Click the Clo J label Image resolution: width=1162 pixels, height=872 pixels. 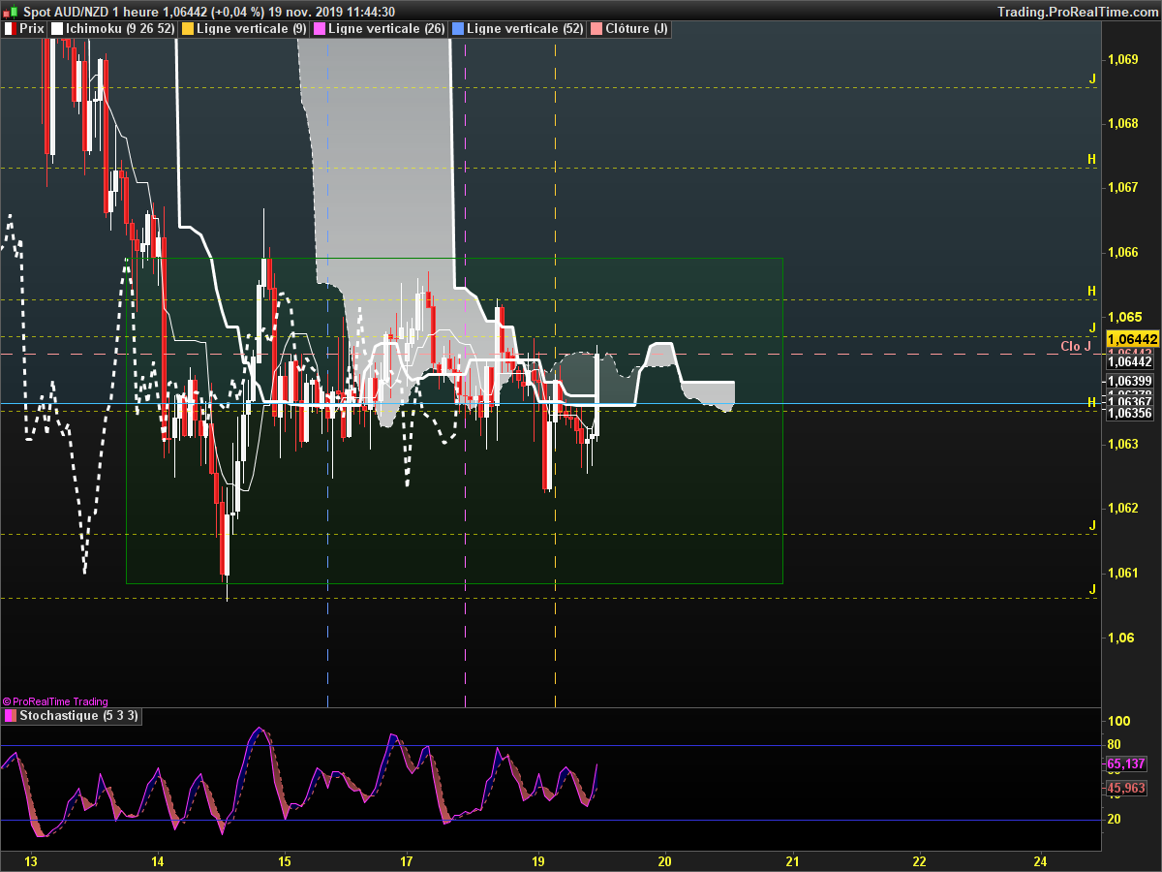click(1076, 346)
